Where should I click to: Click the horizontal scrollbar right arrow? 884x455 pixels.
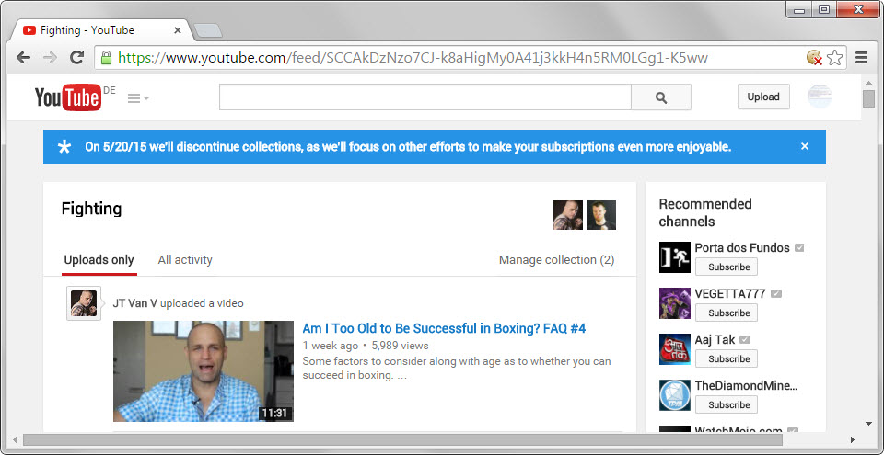click(852, 439)
